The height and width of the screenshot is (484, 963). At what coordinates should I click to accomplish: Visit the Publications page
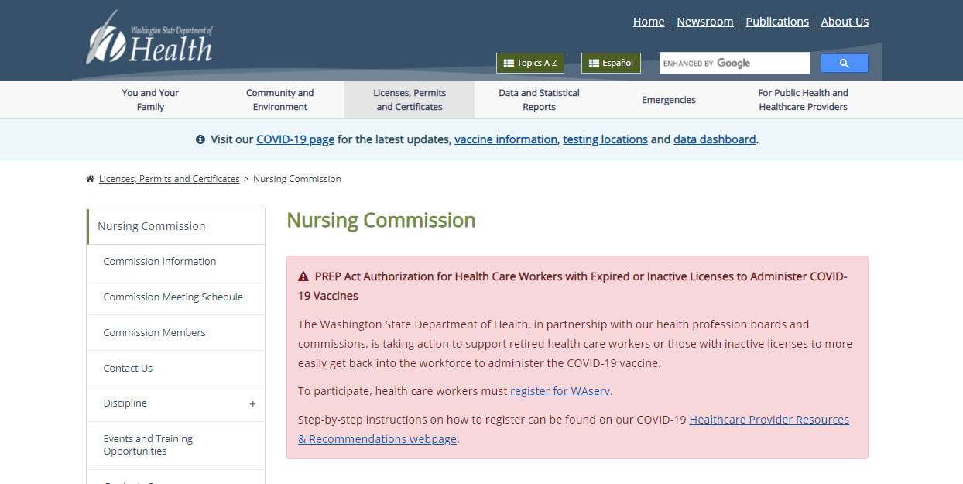777,21
